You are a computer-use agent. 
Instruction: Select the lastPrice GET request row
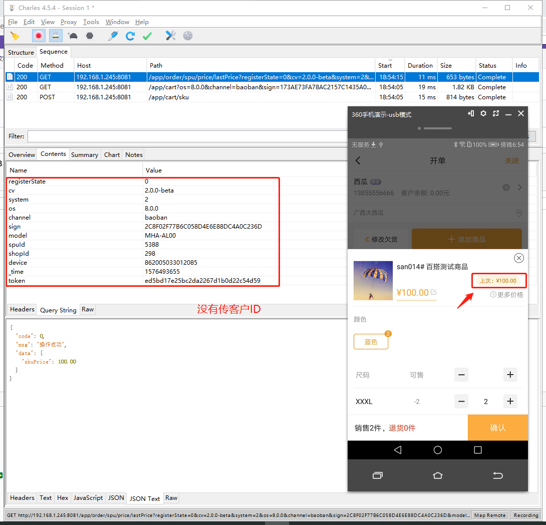(x=272, y=77)
